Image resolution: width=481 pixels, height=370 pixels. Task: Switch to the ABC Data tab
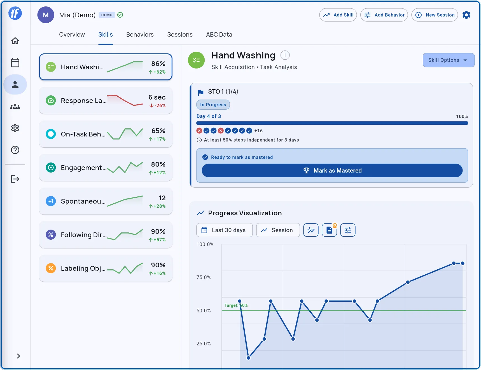[219, 35]
